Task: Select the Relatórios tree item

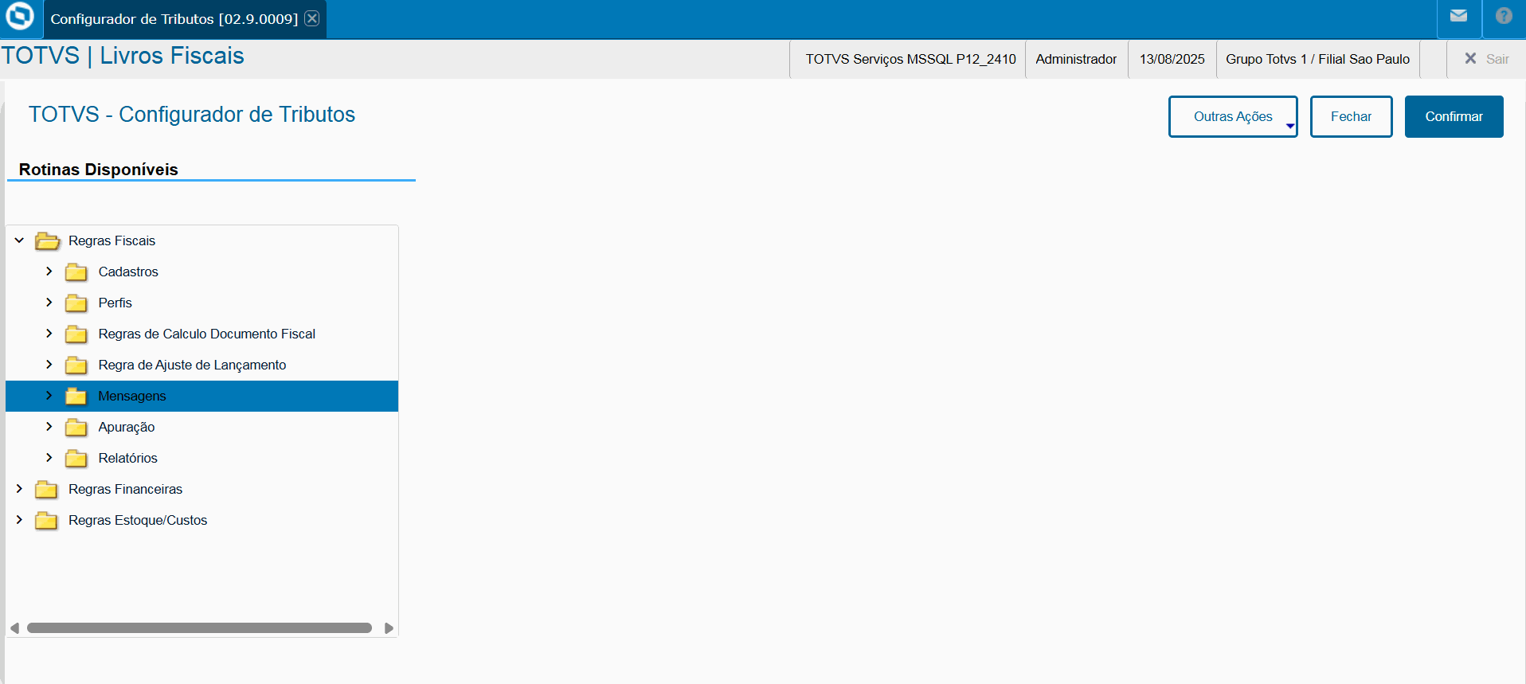Action: click(128, 458)
